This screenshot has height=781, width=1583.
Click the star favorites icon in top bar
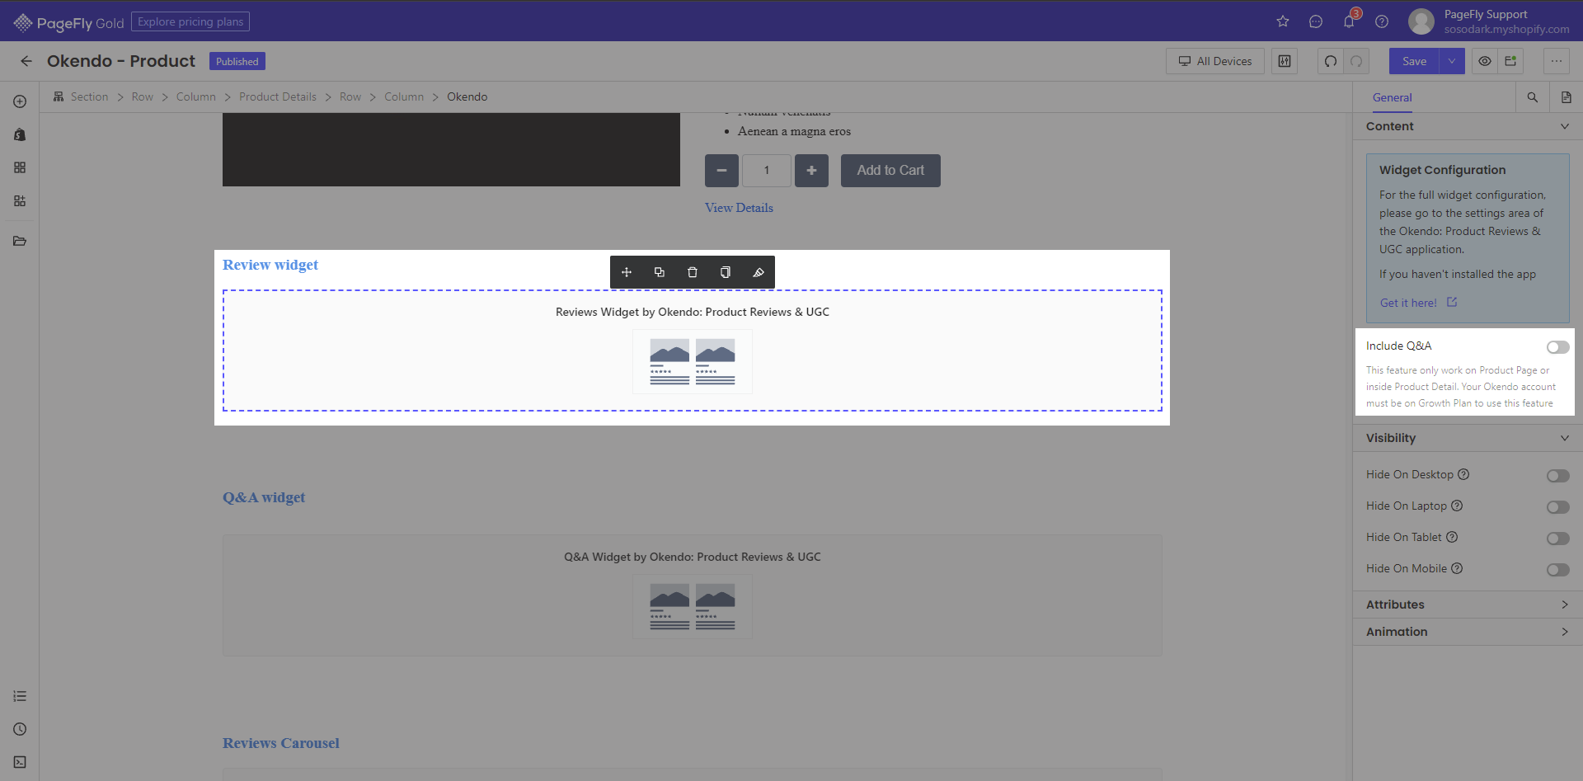point(1283,21)
